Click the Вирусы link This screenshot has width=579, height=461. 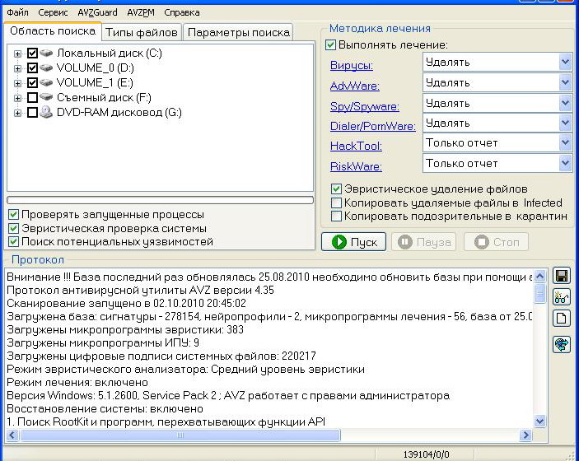tap(351, 66)
